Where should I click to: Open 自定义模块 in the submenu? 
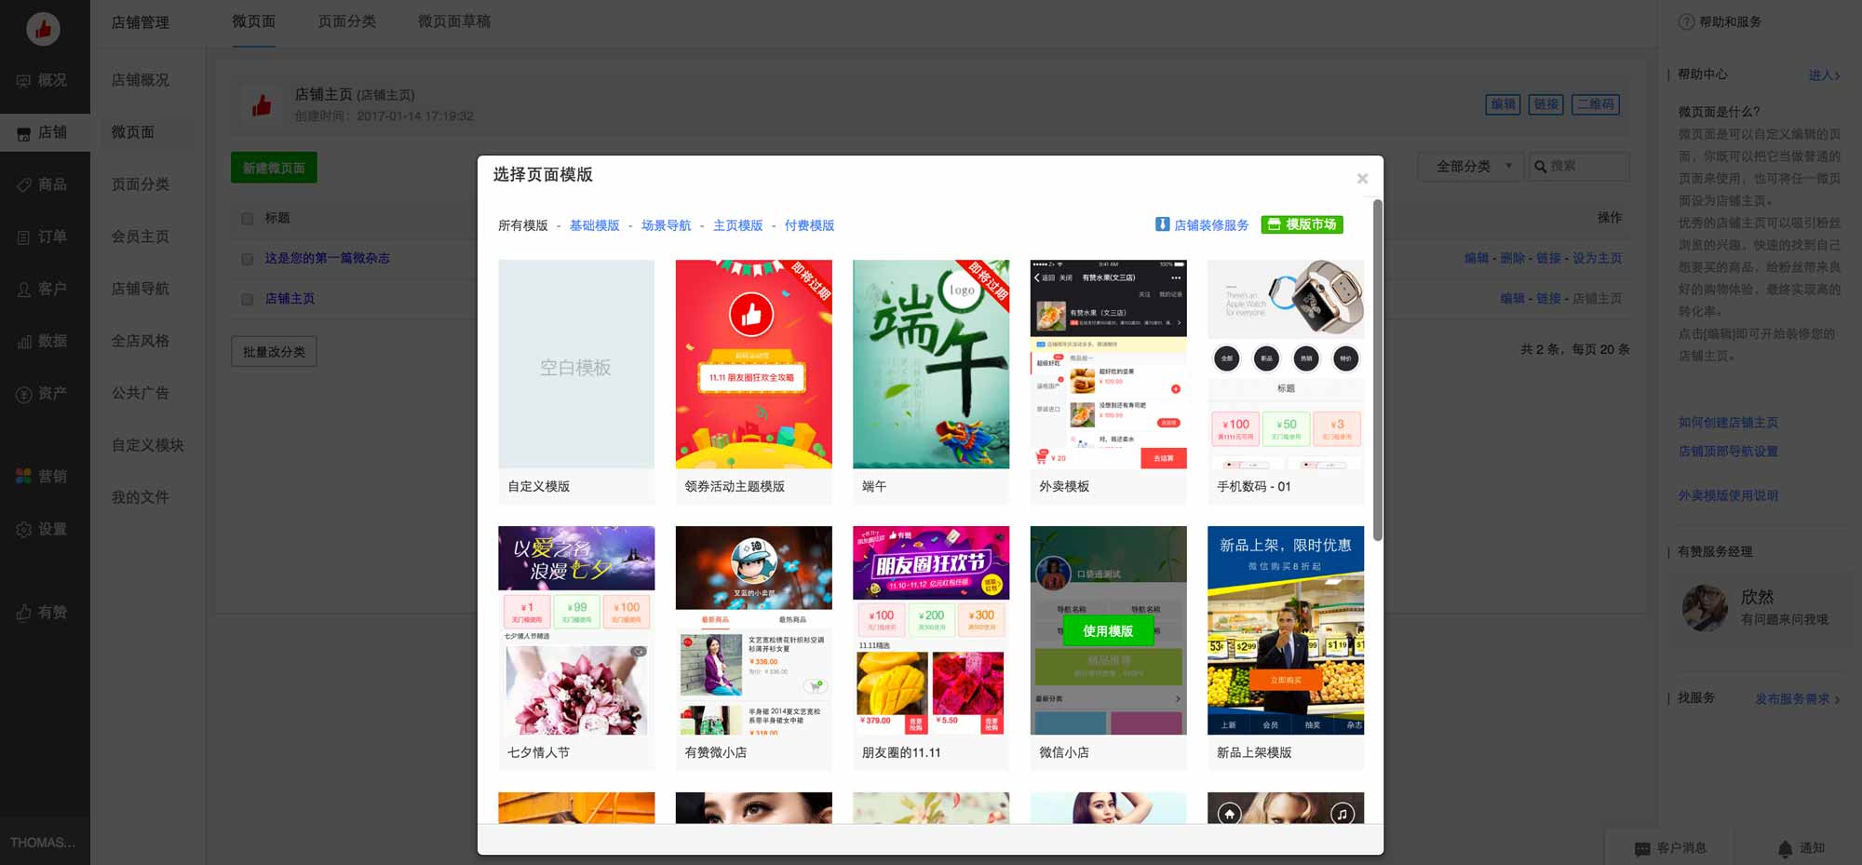(x=147, y=445)
